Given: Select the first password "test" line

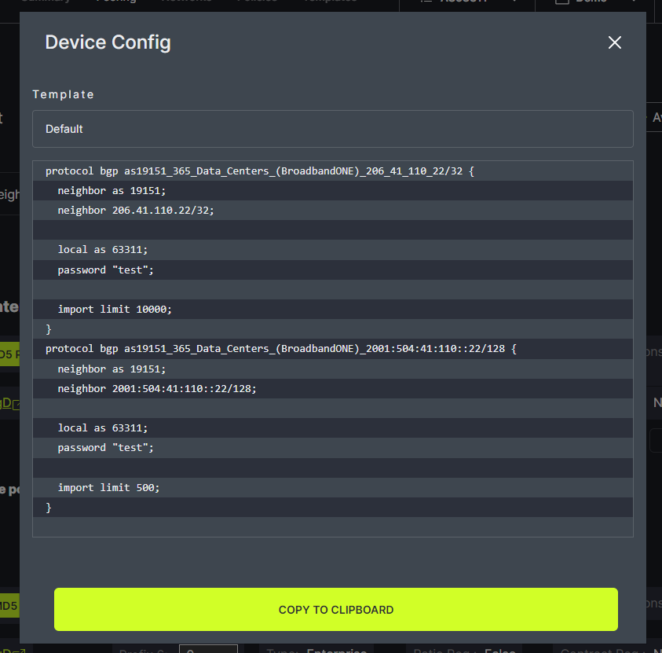Looking at the screenshot, I should point(105,270).
